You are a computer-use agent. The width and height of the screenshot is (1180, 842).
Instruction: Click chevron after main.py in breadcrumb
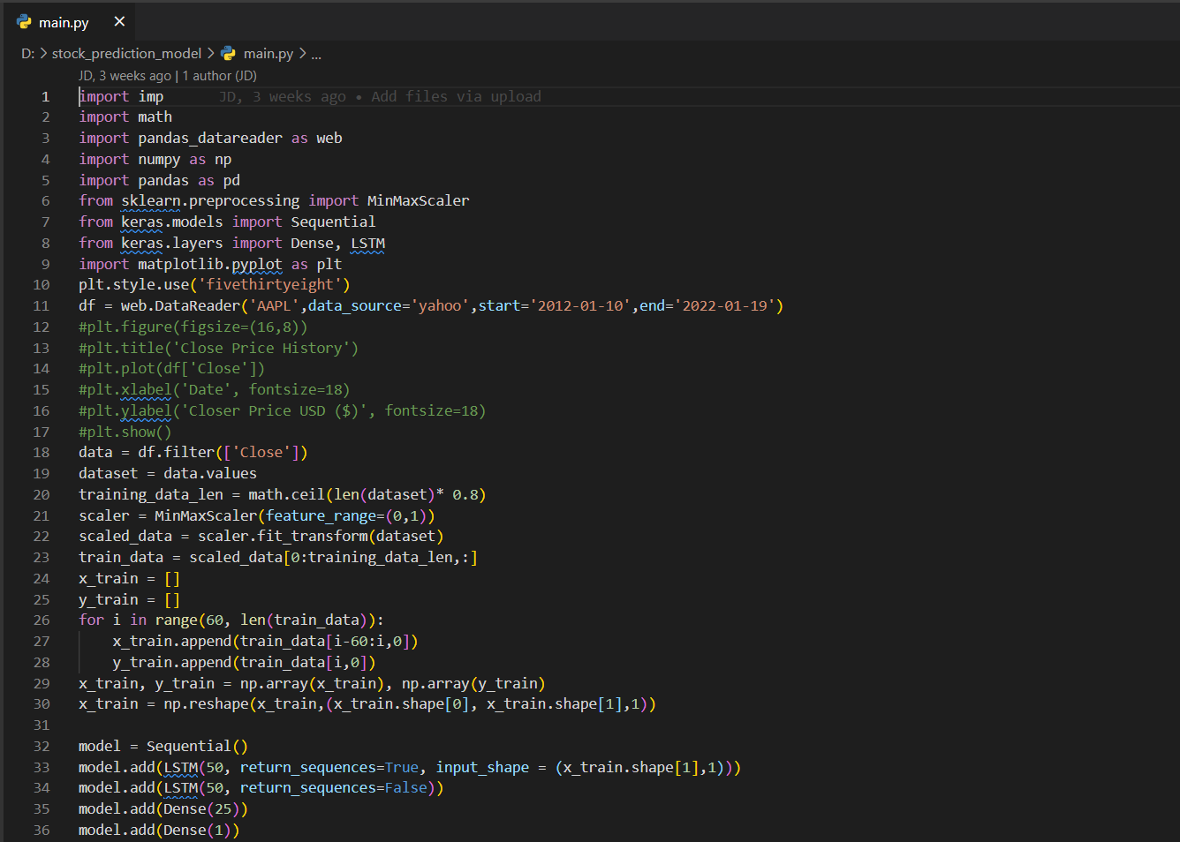coord(303,53)
